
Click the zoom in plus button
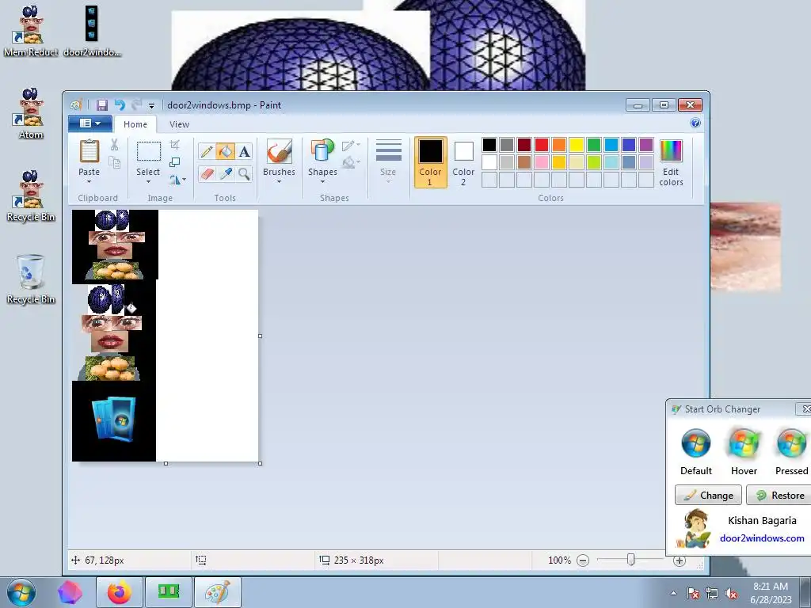tap(679, 560)
